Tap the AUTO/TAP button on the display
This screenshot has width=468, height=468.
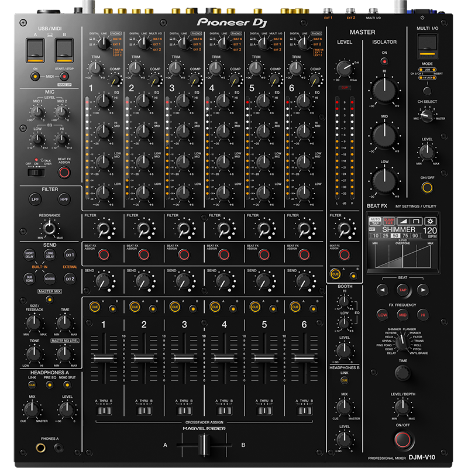click(375, 221)
